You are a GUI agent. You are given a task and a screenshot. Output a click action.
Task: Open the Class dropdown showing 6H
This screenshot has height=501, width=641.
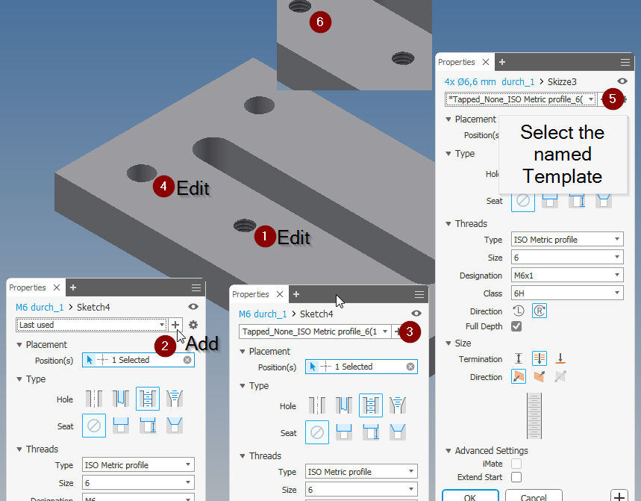567,292
